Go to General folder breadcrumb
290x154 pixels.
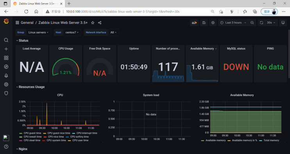click(x=27, y=23)
